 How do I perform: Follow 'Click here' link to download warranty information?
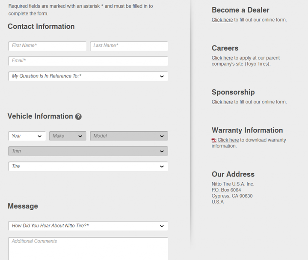(228, 140)
